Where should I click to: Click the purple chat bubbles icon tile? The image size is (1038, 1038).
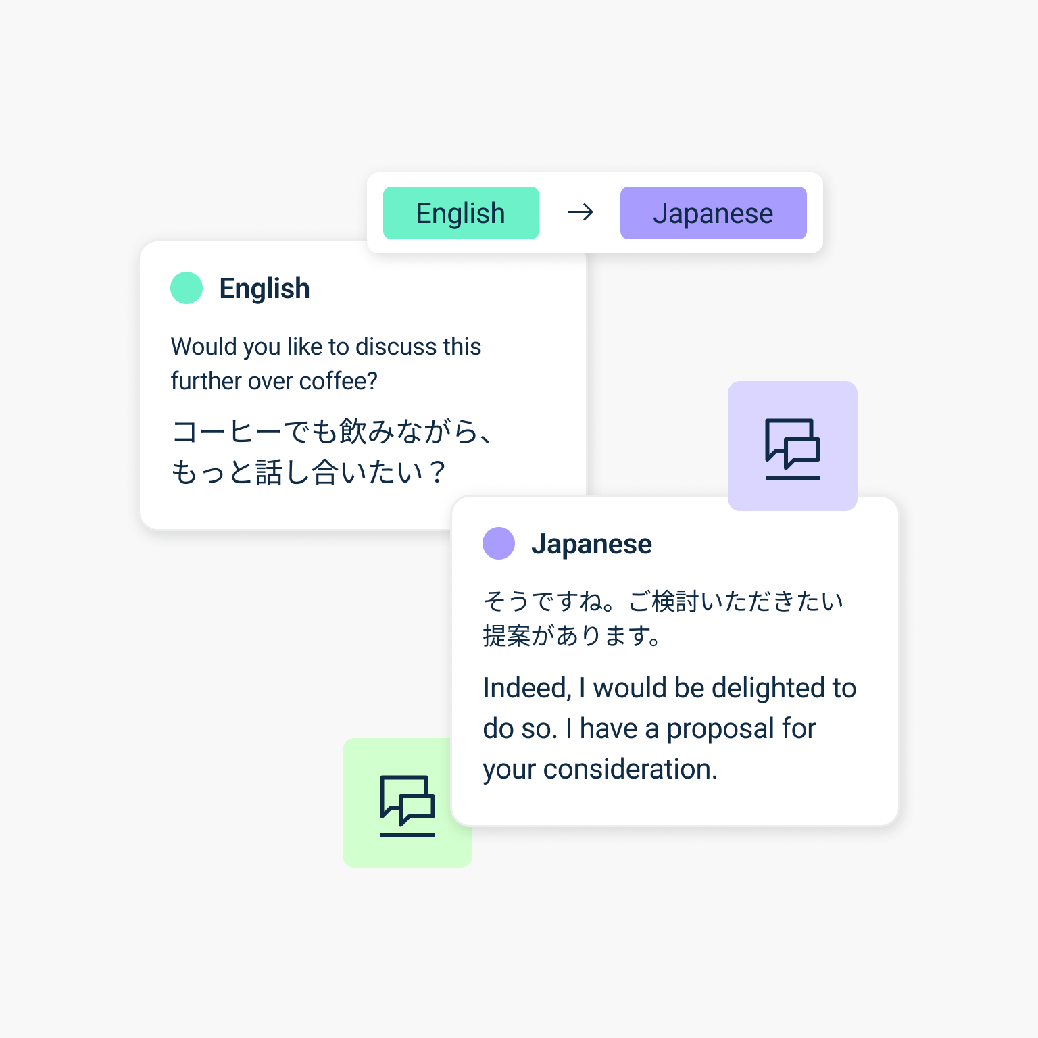click(x=792, y=445)
